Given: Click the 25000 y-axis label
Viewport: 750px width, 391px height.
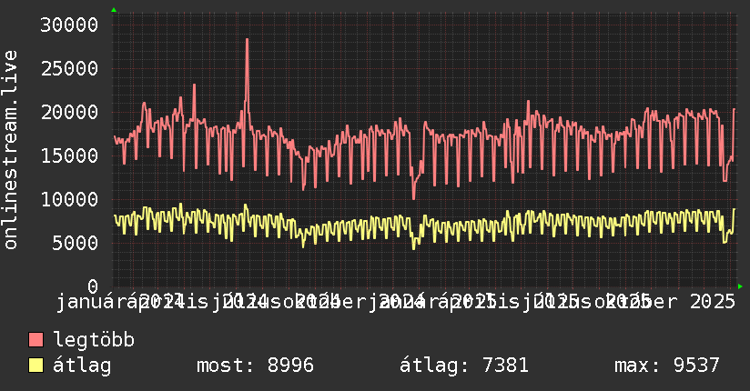Looking at the screenshot, I should tap(69, 69).
